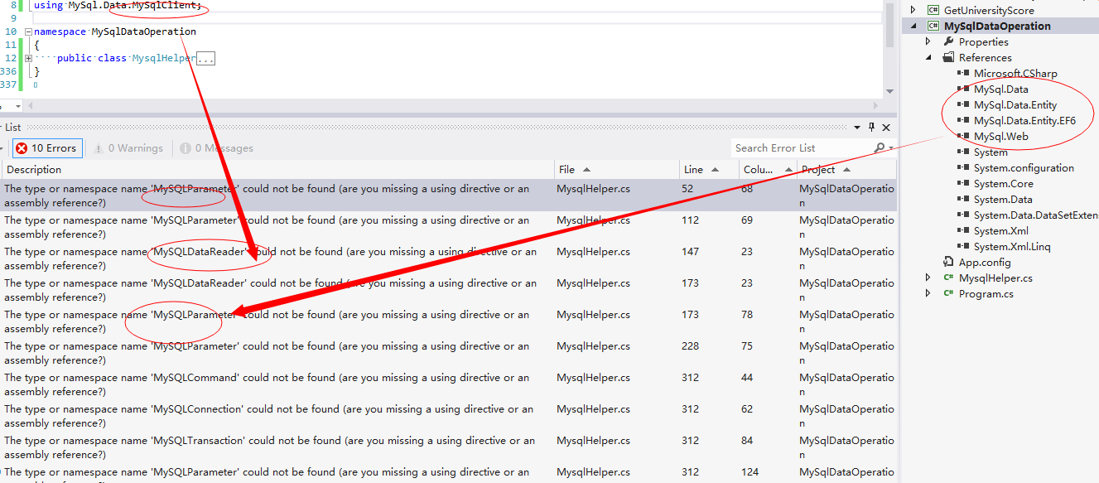The width and height of the screenshot is (1099, 483).
Task: Select the MySql.Data reference name
Action: click(1001, 89)
